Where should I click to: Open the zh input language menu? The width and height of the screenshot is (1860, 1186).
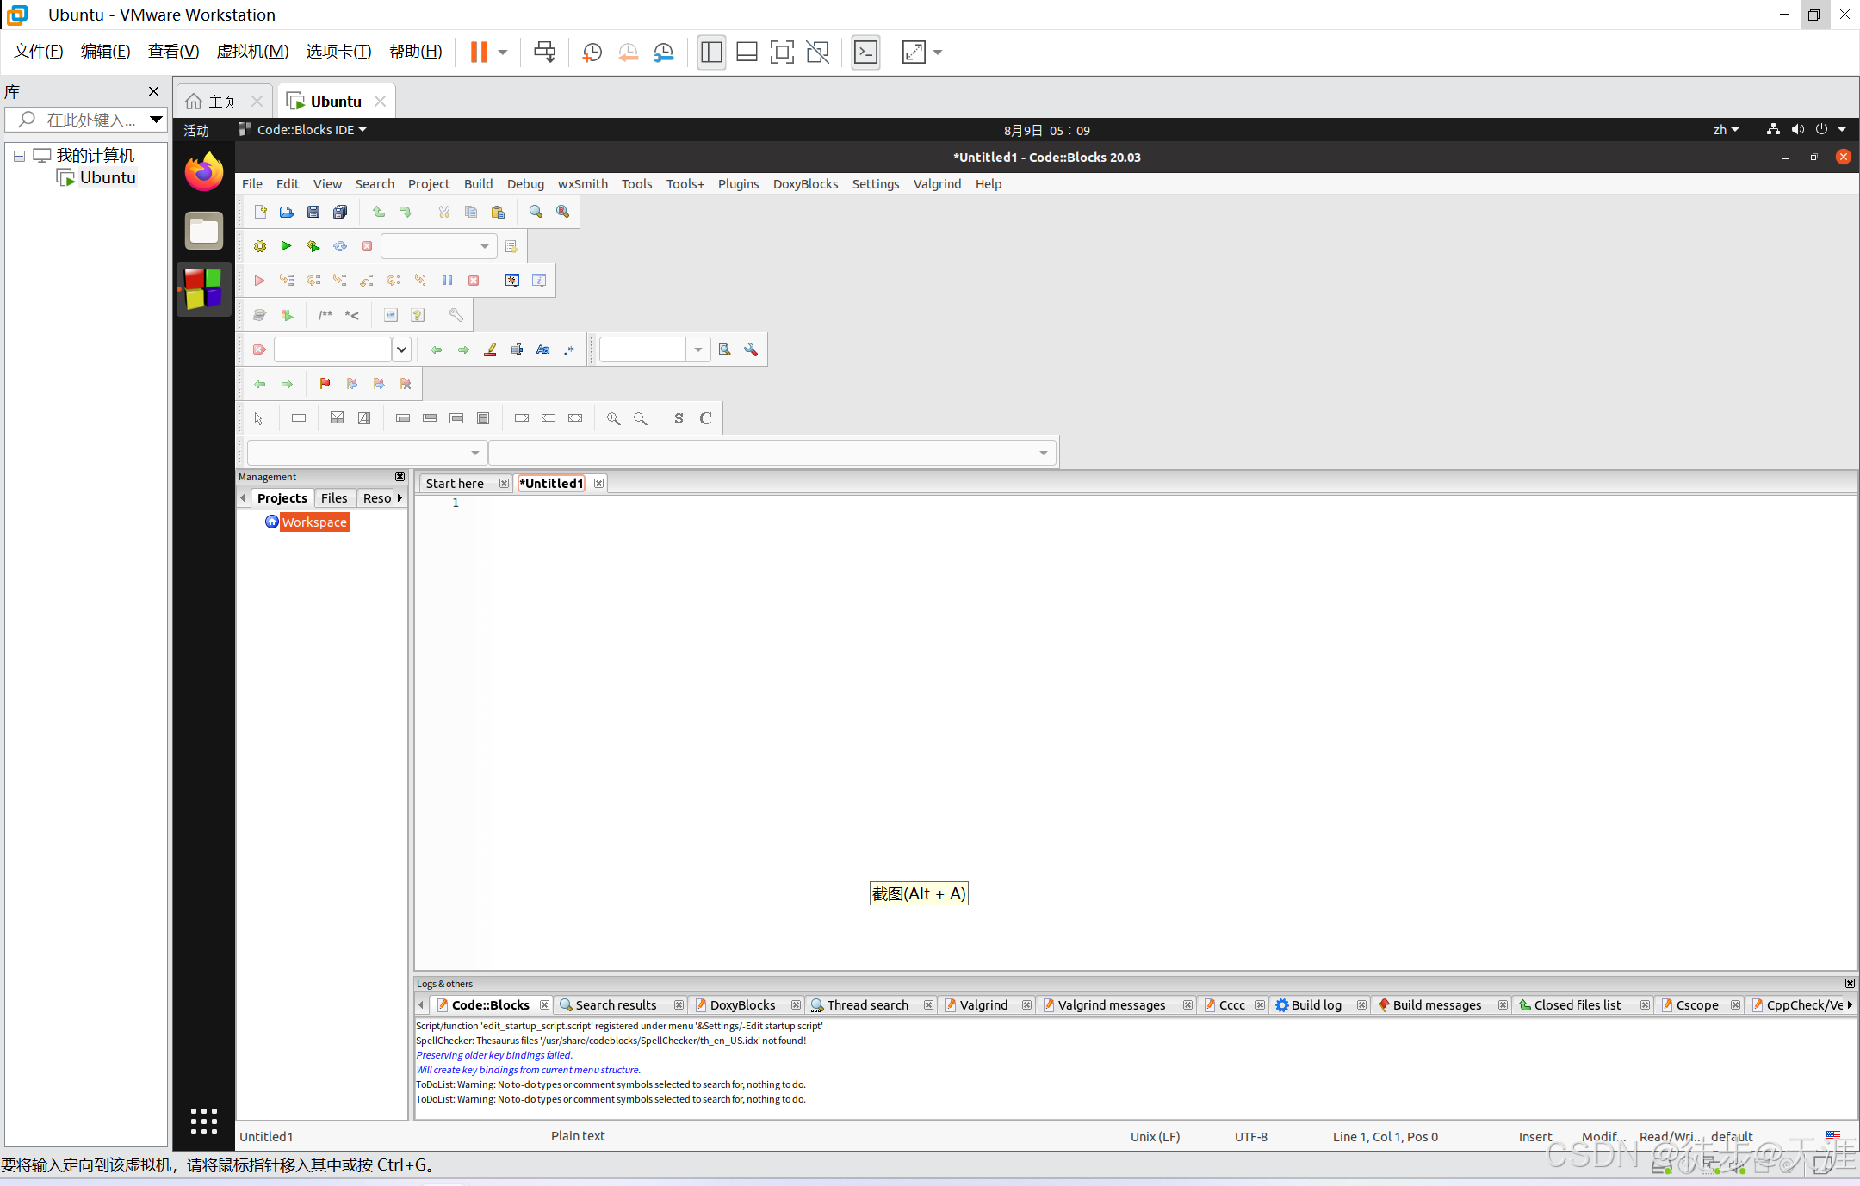[1726, 130]
